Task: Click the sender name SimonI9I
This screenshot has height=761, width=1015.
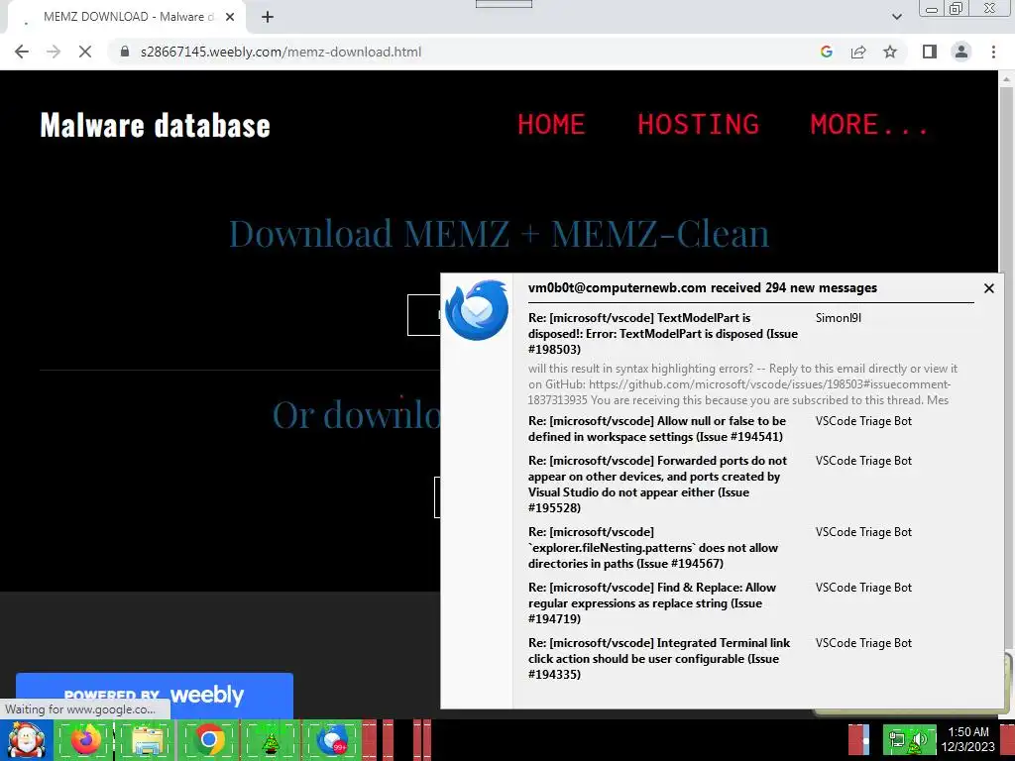Action: click(x=839, y=318)
